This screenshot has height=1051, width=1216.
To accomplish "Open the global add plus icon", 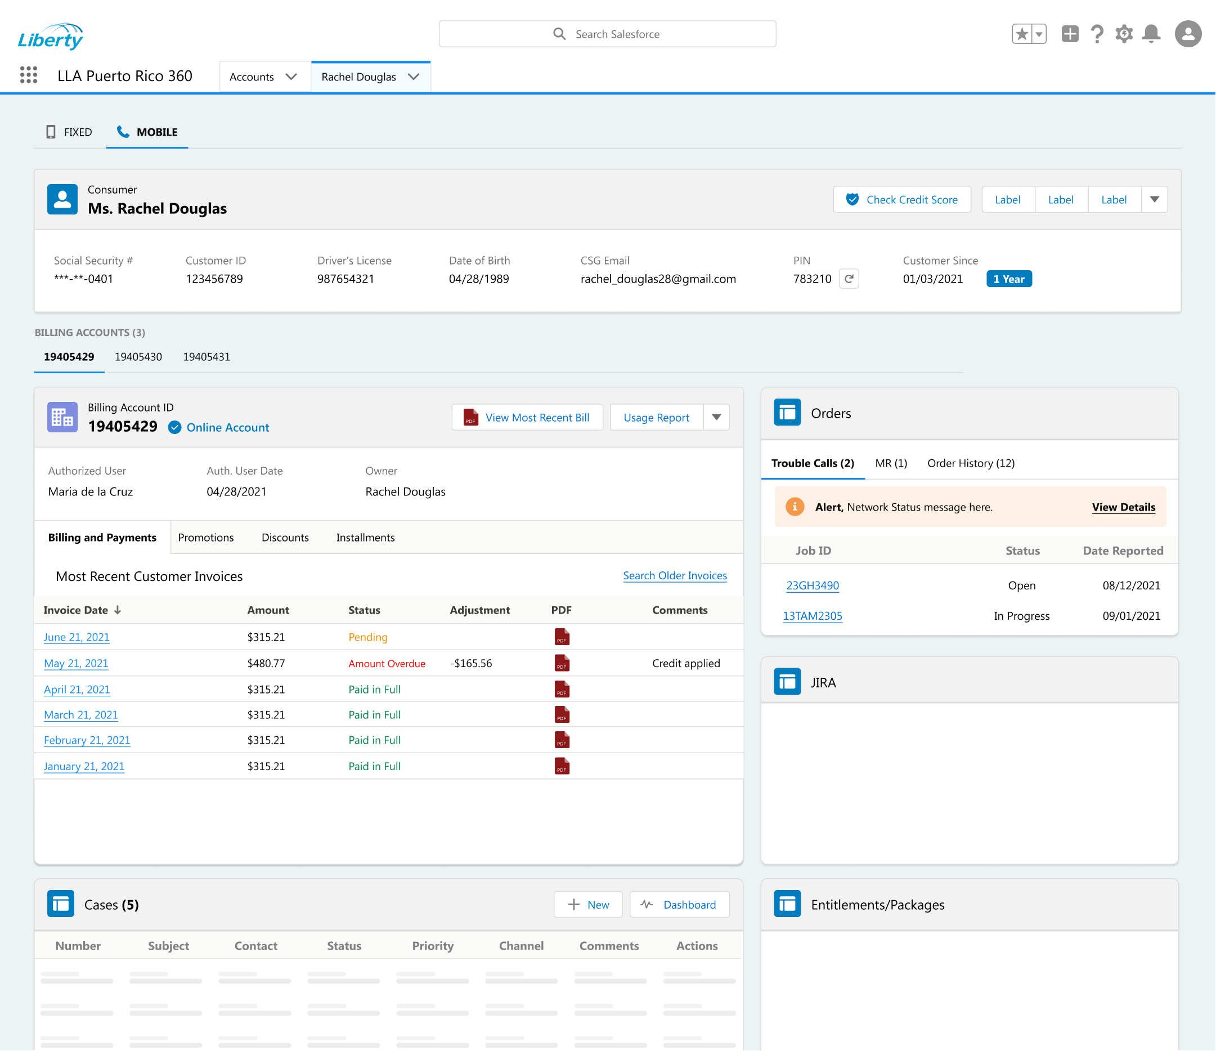I will point(1070,34).
